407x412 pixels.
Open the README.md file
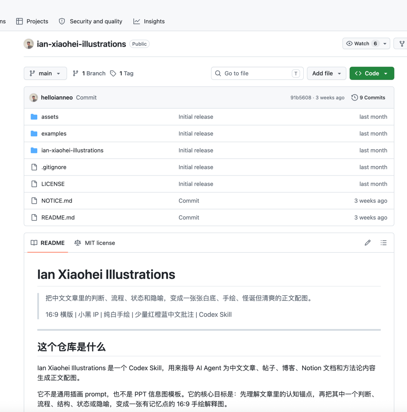click(58, 218)
